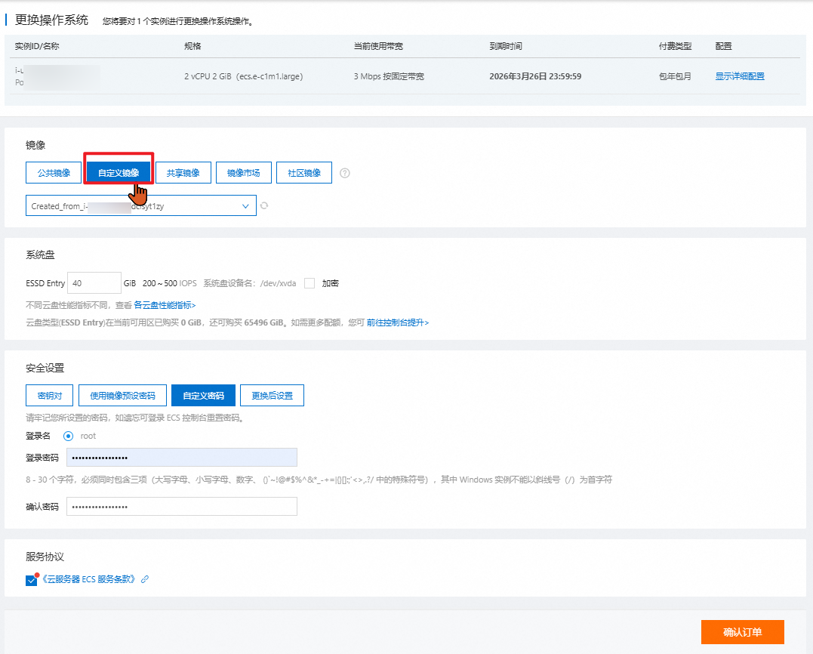Choose the 社区镜像 tab
This screenshot has width=813, height=654.
[x=304, y=173]
